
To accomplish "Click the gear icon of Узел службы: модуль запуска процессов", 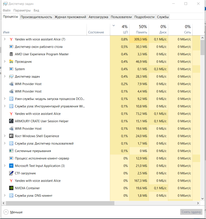I will (x=11, y=99).
